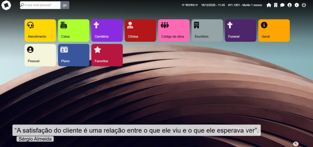The image size is (313, 147).
Task: Click the home icon in top bar
Action: (269, 5)
